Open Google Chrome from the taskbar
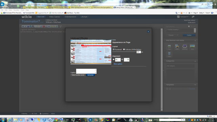Screen dimensions: 217x122 tap(56, 120)
